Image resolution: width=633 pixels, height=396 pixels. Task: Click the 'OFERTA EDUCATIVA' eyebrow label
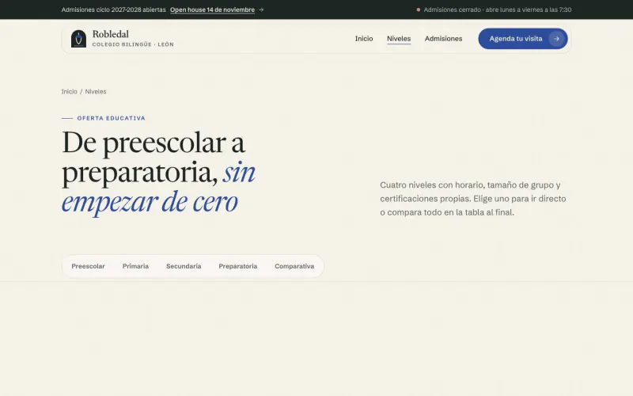point(111,118)
